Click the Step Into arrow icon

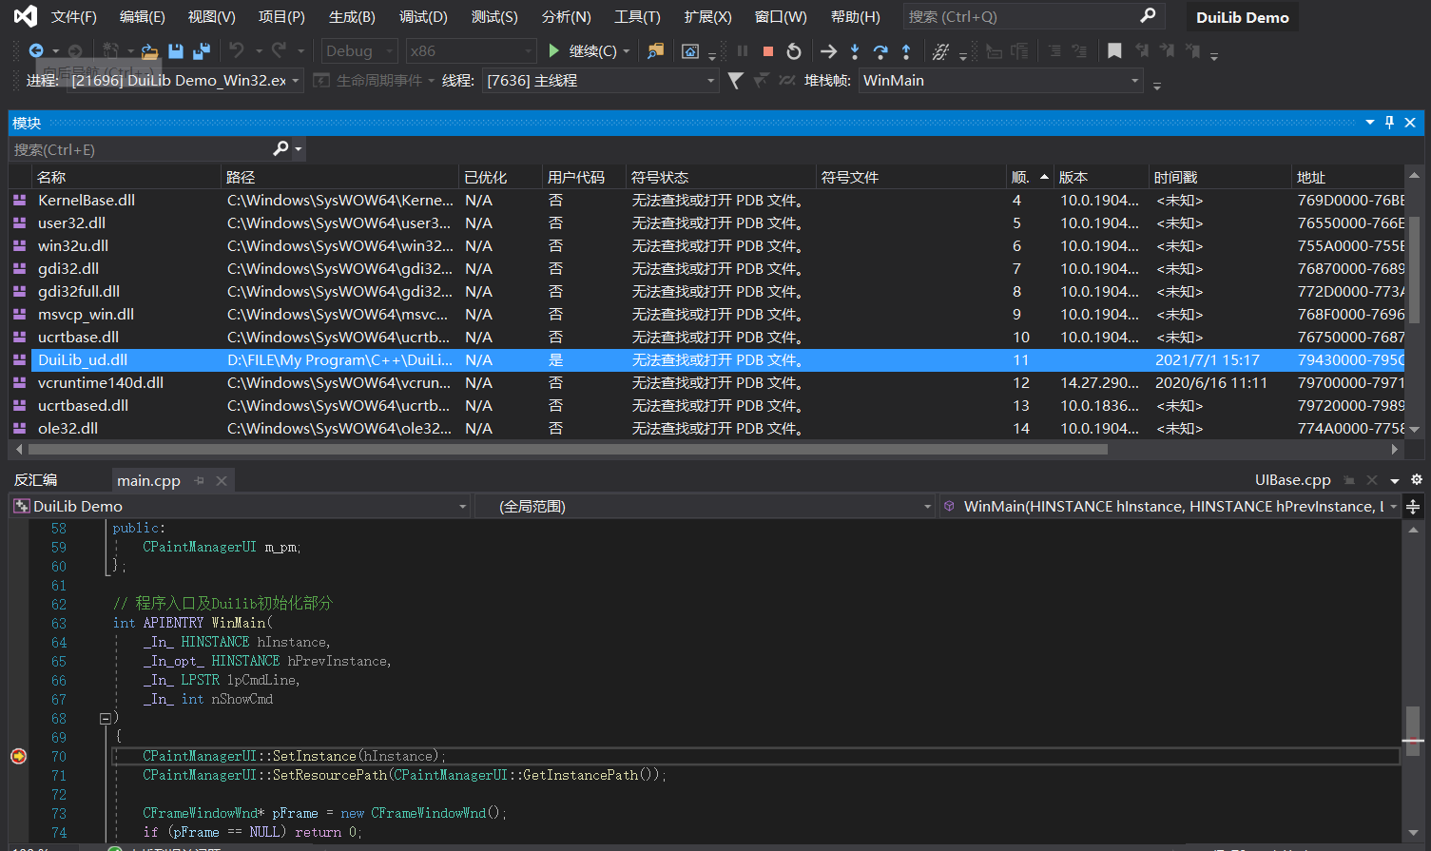pyautogui.click(x=855, y=51)
